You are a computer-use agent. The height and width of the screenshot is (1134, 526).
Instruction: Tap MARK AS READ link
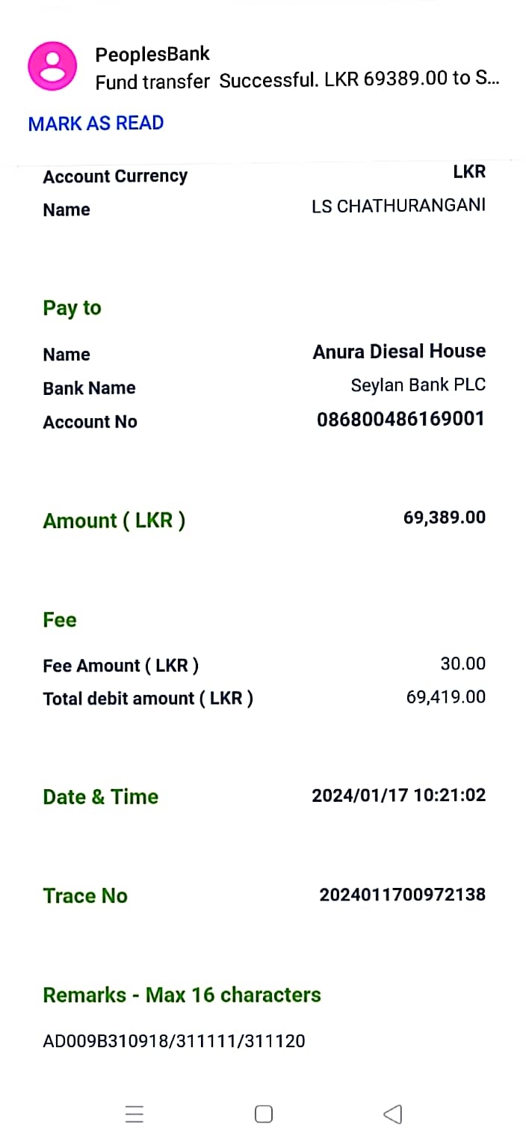coord(96,123)
